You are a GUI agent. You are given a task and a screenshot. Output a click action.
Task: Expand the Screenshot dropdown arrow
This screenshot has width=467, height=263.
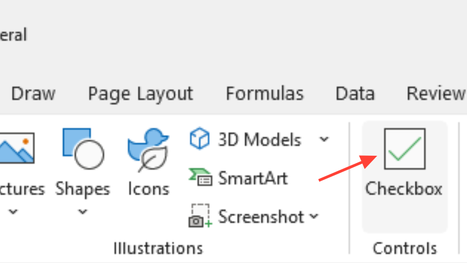314,216
